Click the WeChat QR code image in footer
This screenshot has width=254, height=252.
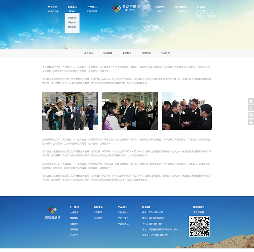[199, 226]
